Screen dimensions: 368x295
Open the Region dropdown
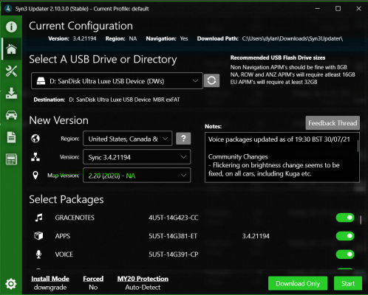[128, 139]
